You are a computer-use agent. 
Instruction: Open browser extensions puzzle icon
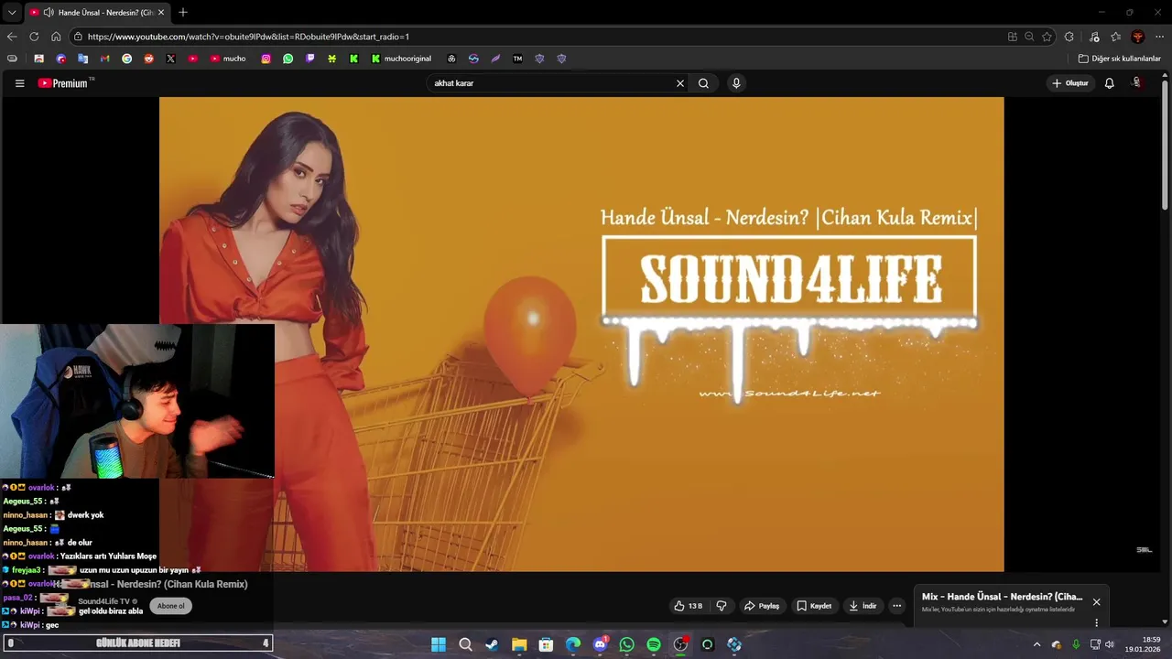(1069, 37)
